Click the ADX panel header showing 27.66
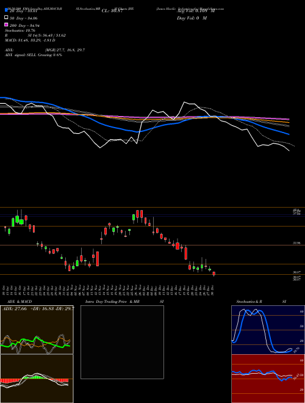The image size is (305, 403). point(38,309)
